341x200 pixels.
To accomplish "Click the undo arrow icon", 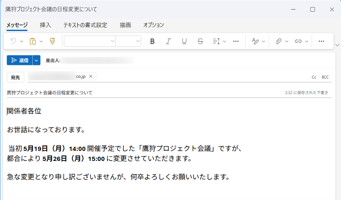I will point(13,41).
